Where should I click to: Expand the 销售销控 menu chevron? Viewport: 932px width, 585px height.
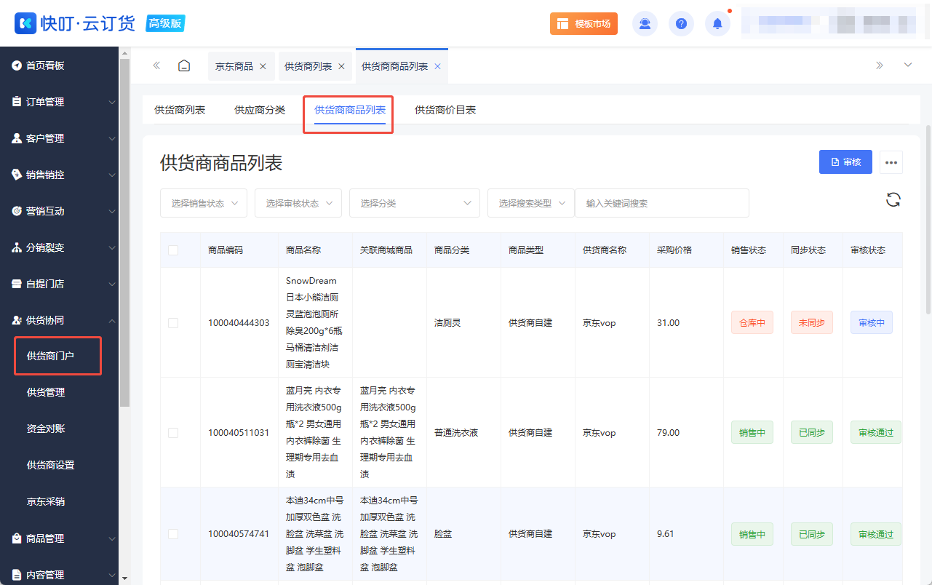click(111, 175)
